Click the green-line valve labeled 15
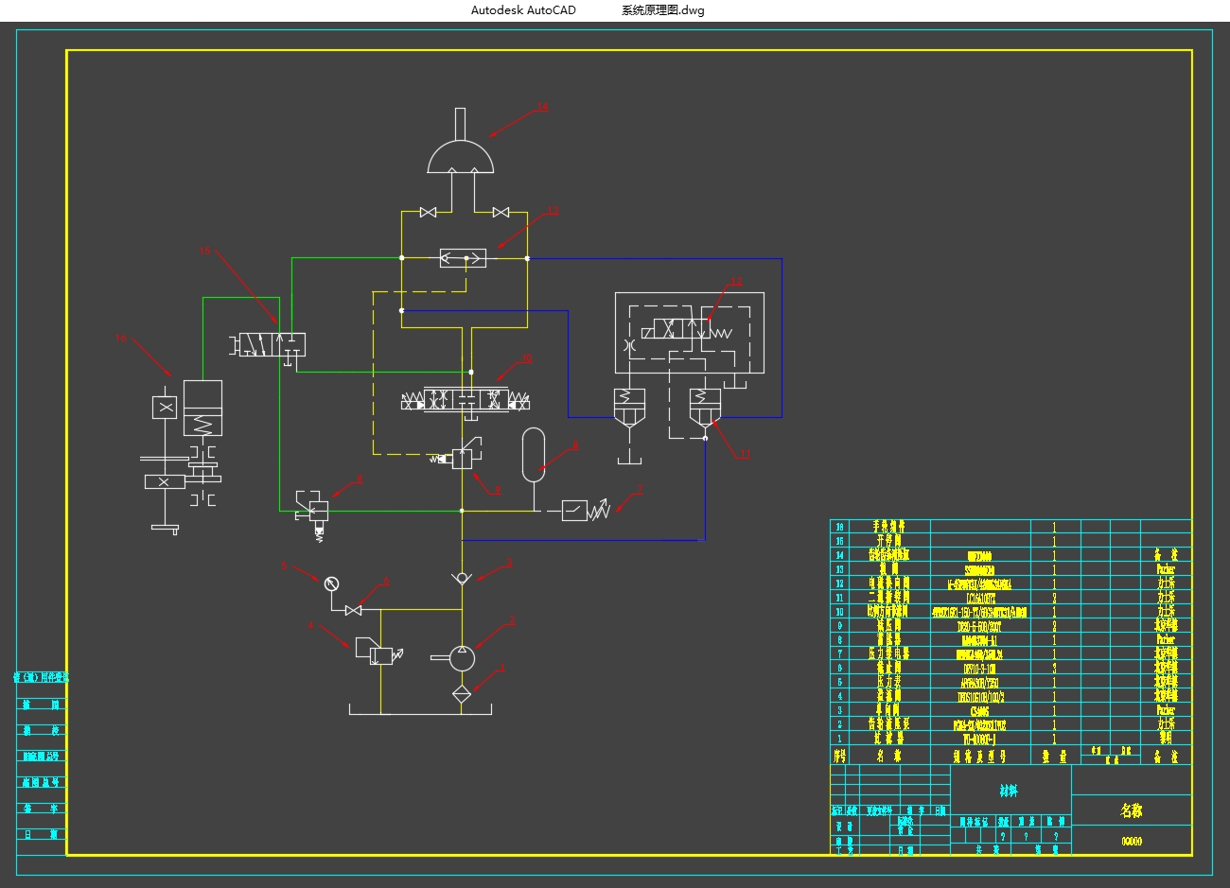Screen dimensions: 1230x888 pyautogui.click(x=268, y=344)
